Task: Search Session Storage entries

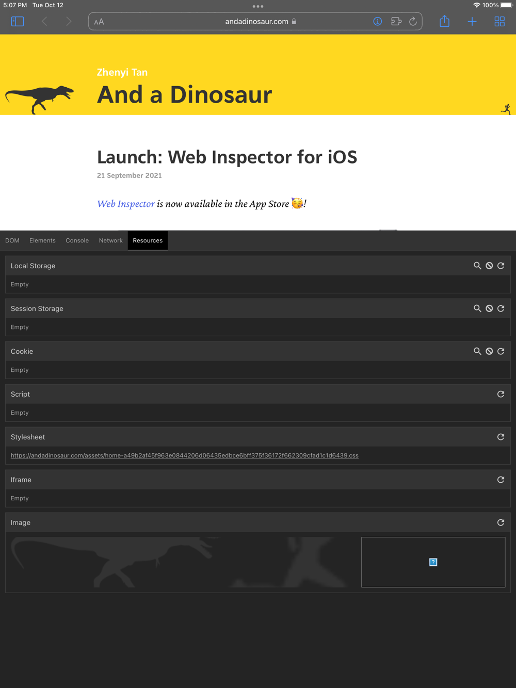Action: [x=477, y=308]
